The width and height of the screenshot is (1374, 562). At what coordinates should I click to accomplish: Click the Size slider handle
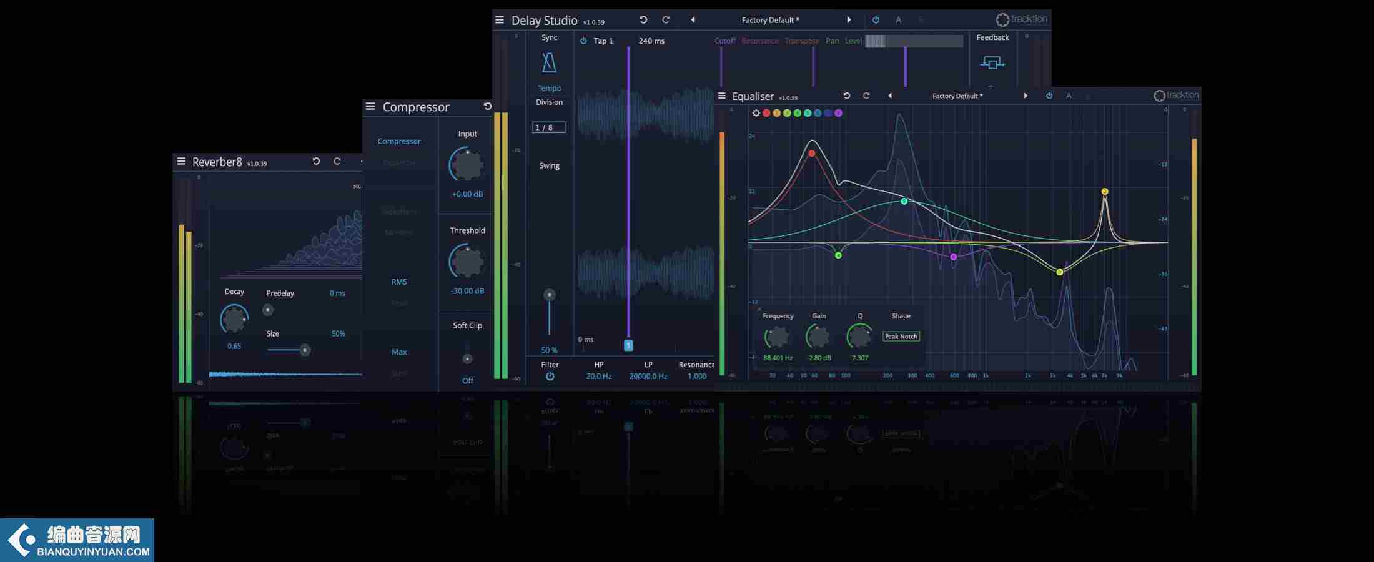(x=305, y=350)
